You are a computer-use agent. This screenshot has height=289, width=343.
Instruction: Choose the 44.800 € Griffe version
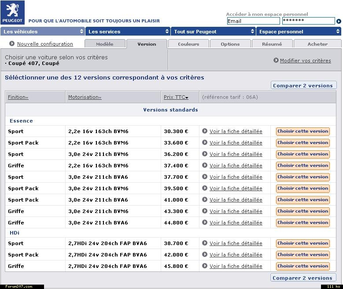click(x=302, y=223)
